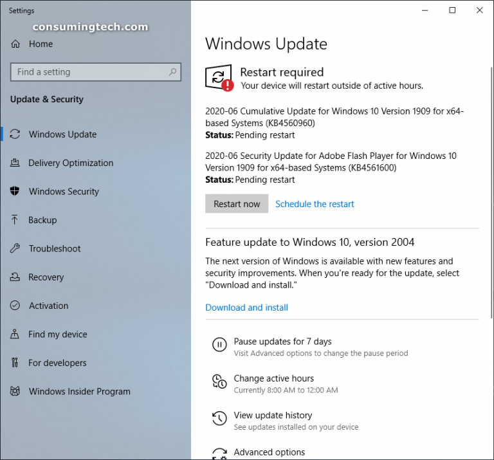This screenshot has width=494, height=460.
Task: Click the pause updates circle icon
Action: [x=219, y=344]
